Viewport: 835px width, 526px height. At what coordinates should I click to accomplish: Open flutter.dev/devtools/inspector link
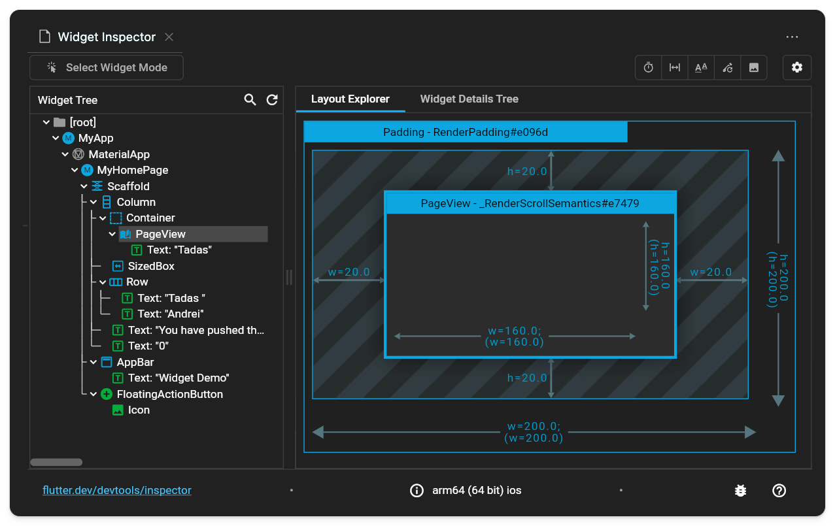point(117,490)
